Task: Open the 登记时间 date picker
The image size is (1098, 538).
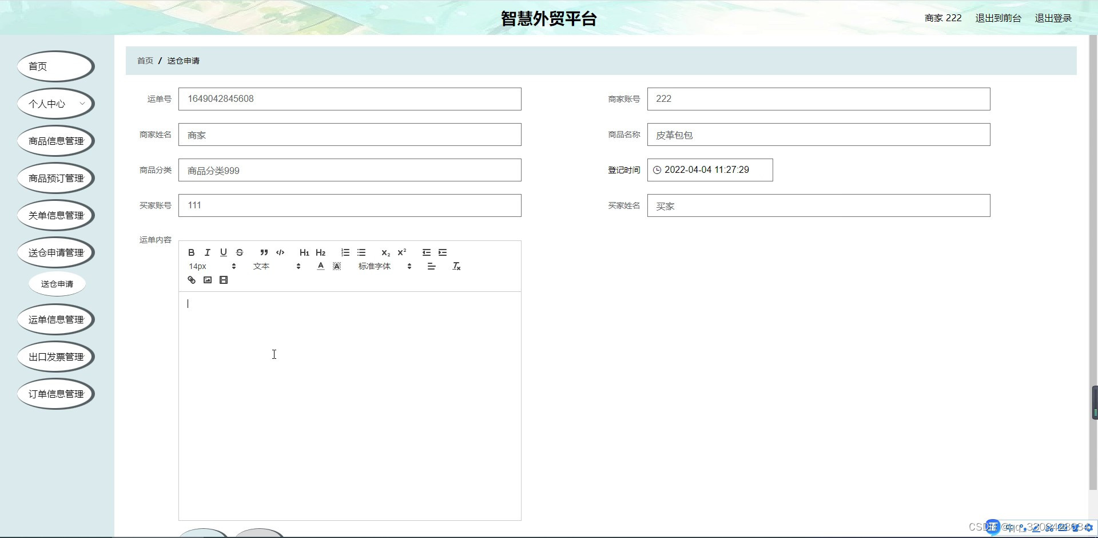Action: 710,170
